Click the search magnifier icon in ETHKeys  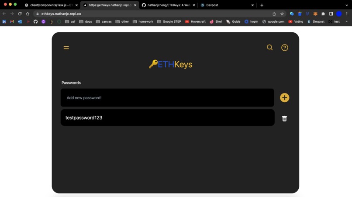(x=269, y=48)
